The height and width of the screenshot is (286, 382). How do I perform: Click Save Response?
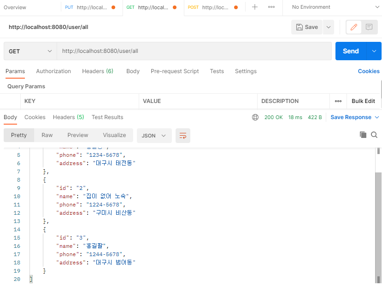351,117
